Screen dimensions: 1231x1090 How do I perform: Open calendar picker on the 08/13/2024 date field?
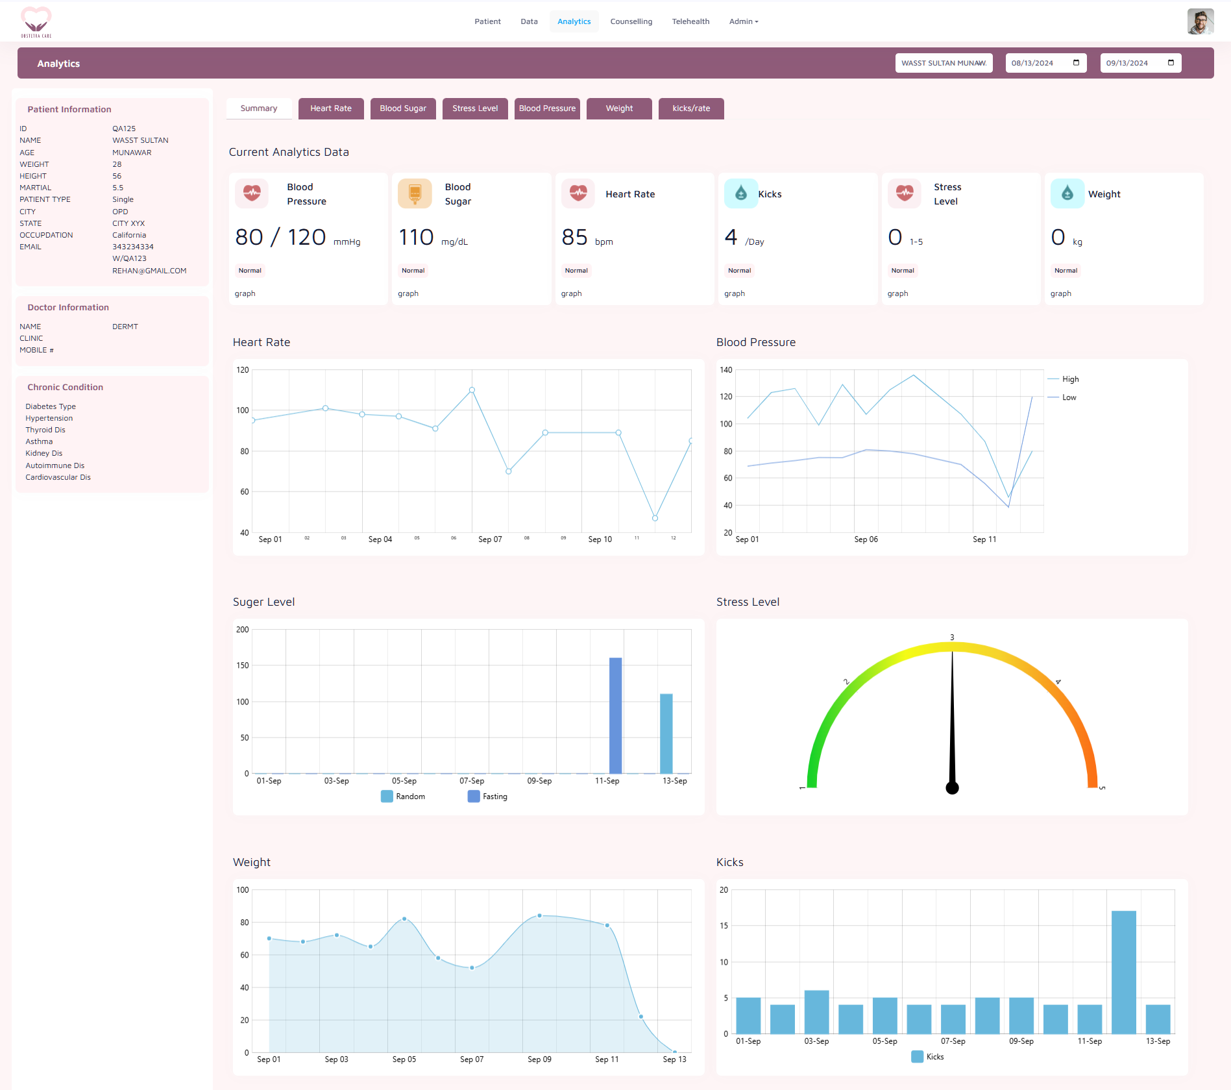pos(1076,63)
